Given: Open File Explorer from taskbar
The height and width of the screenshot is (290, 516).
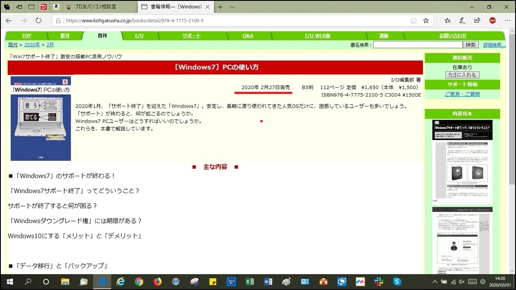Looking at the screenshot, I should 65,282.
